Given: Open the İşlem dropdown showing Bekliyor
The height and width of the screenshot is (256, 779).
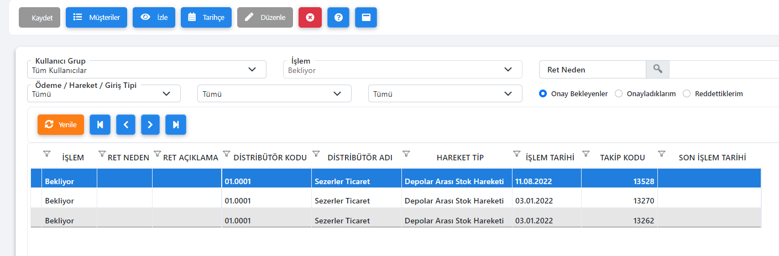Looking at the screenshot, I should tap(402, 70).
